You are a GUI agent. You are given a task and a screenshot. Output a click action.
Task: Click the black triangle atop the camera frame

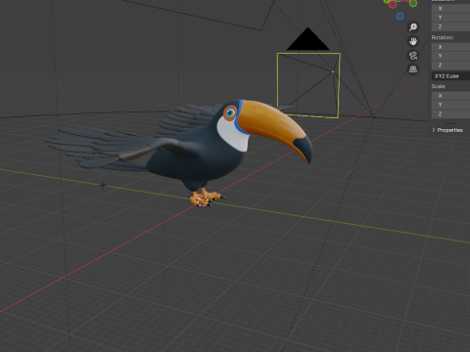coord(307,39)
